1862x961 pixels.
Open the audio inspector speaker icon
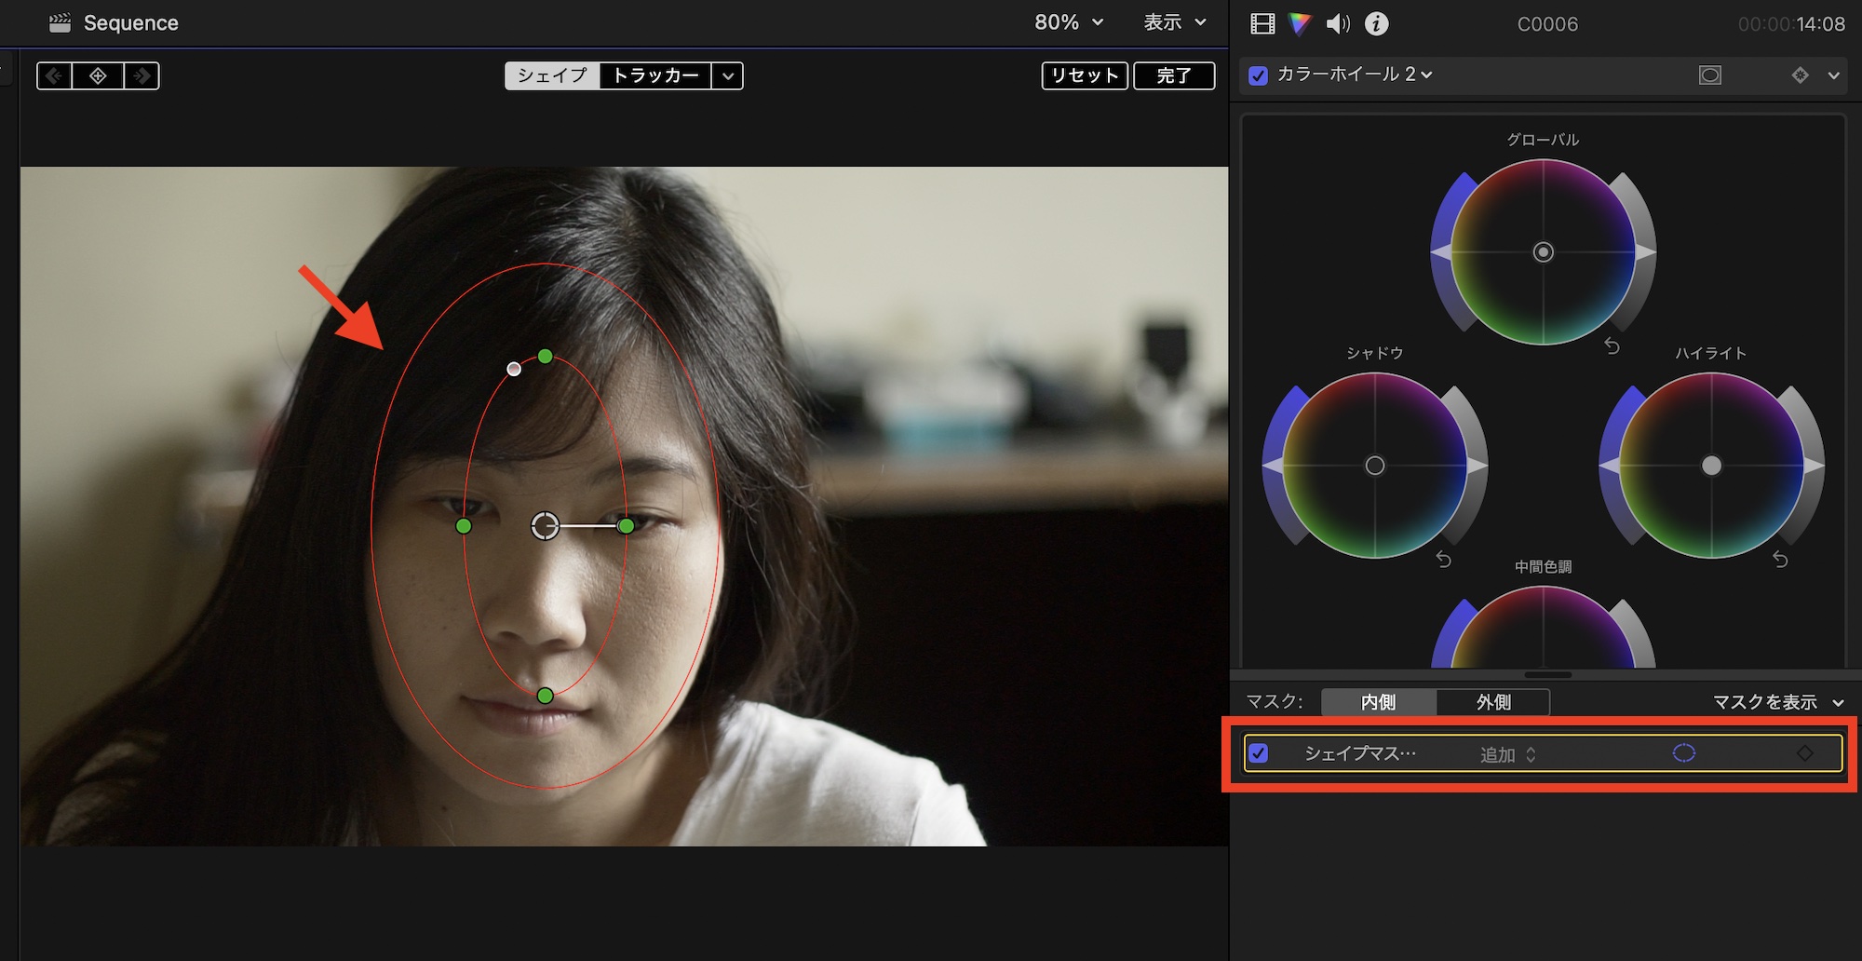[1338, 24]
